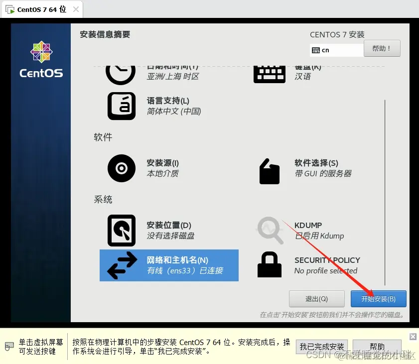Click the 汉语 keyboard status text
The width and height of the screenshot is (419, 364).
point(303,77)
